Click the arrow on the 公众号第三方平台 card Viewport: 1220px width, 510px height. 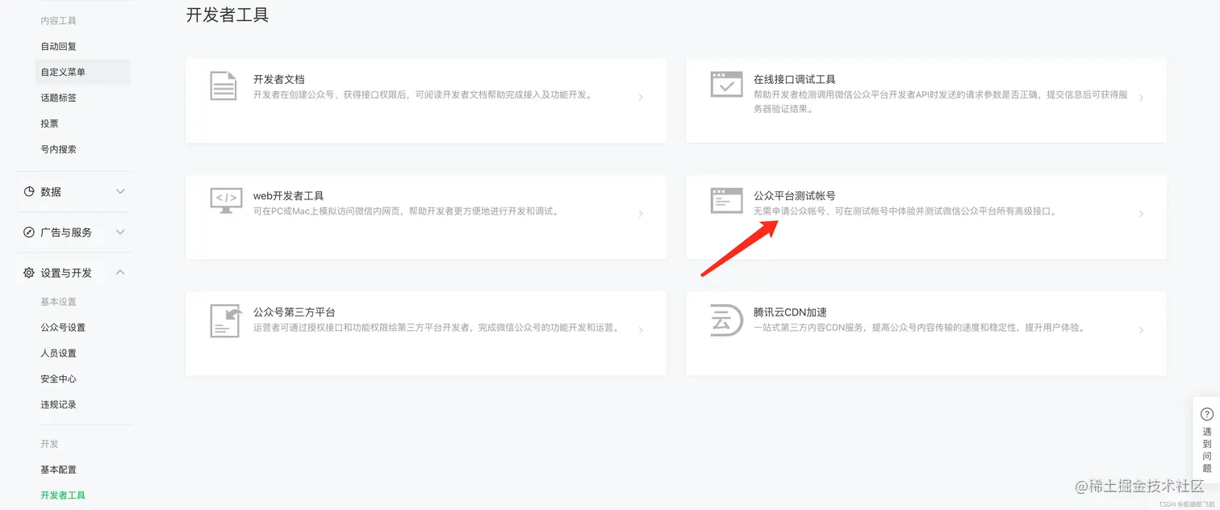pyautogui.click(x=641, y=330)
